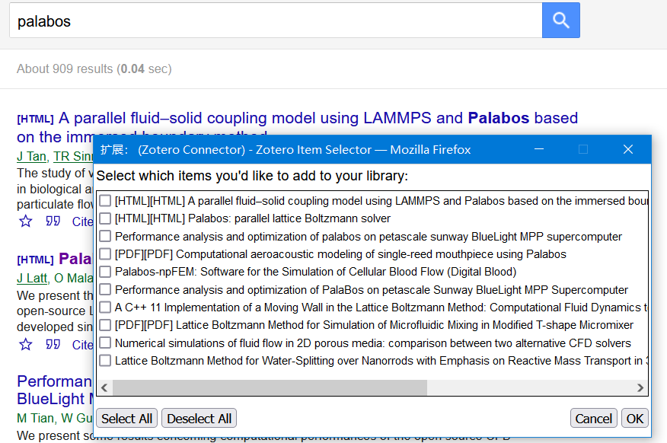Star the 'Palabos' result by J Latt

coord(26,344)
